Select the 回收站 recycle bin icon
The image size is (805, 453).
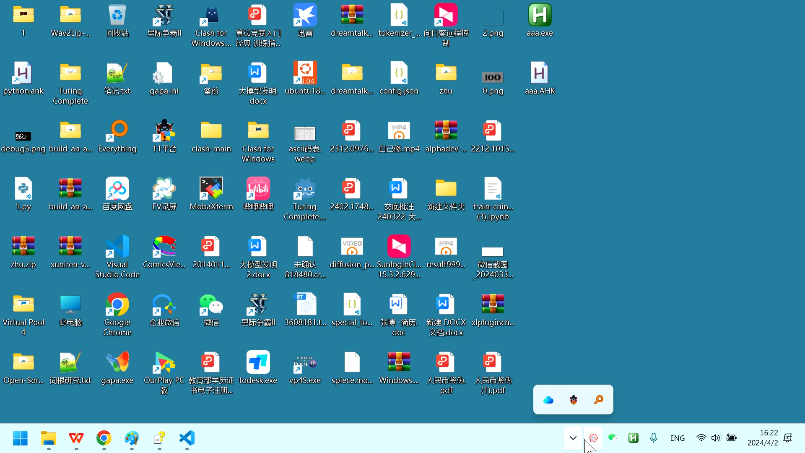pyautogui.click(x=117, y=16)
